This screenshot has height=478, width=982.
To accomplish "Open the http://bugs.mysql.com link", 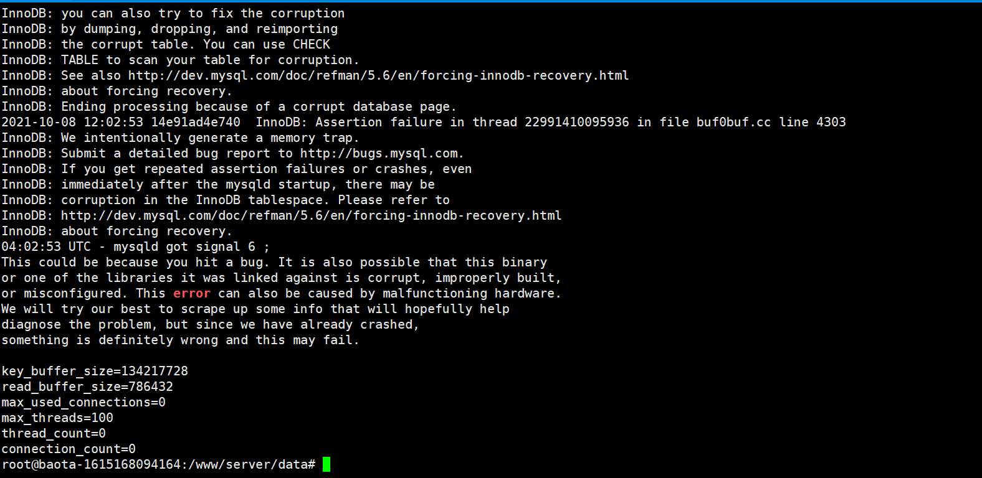I will [379, 153].
